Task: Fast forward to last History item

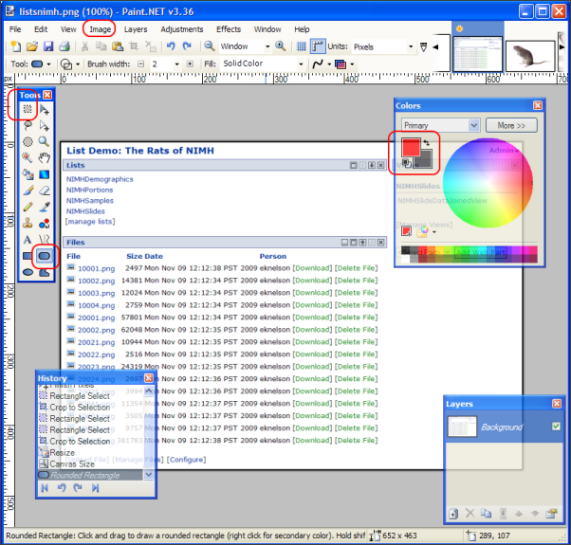Action: tap(96, 487)
